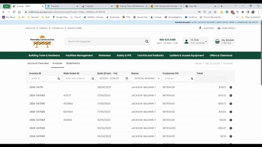Click invoice number 2305-547093

(x=37, y=96)
